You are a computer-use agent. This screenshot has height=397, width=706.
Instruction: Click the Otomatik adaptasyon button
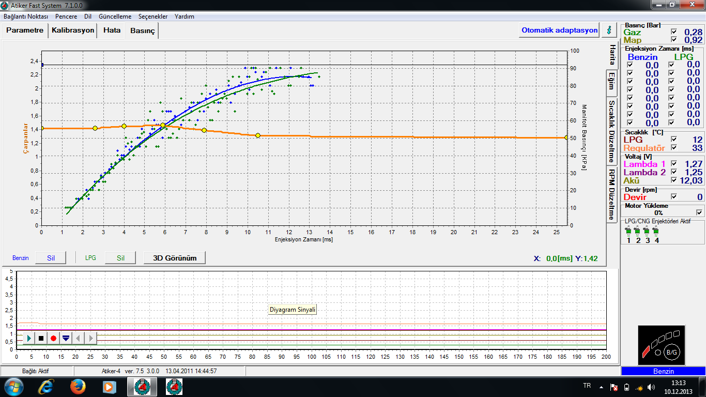(560, 30)
